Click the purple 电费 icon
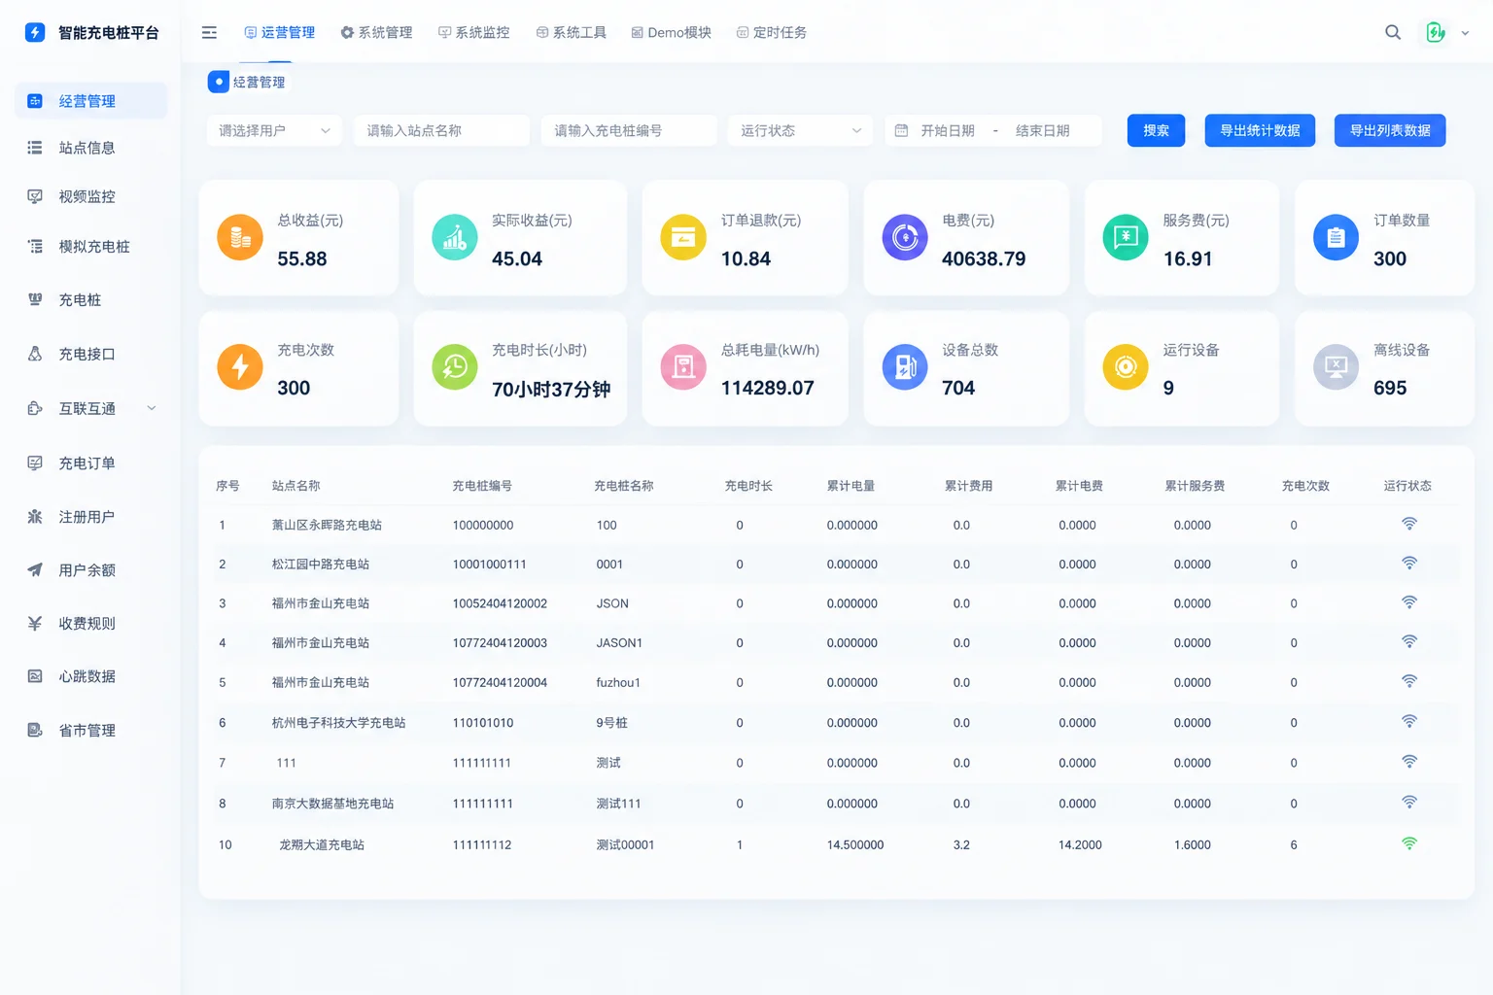The width and height of the screenshot is (1493, 995). (x=905, y=237)
